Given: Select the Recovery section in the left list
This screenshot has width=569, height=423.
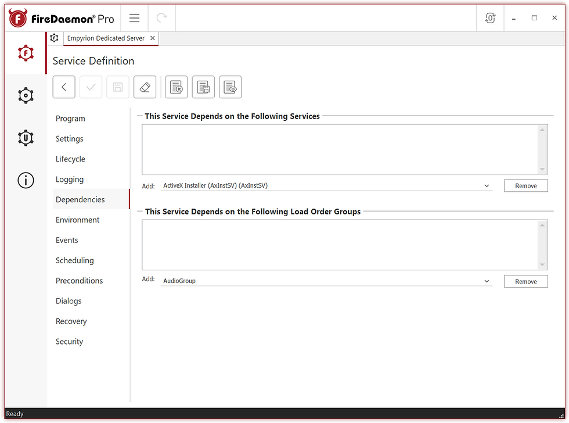Looking at the screenshot, I should pos(71,321).
